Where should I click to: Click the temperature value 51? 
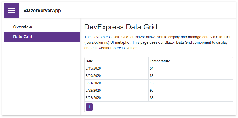coord(152,68)
